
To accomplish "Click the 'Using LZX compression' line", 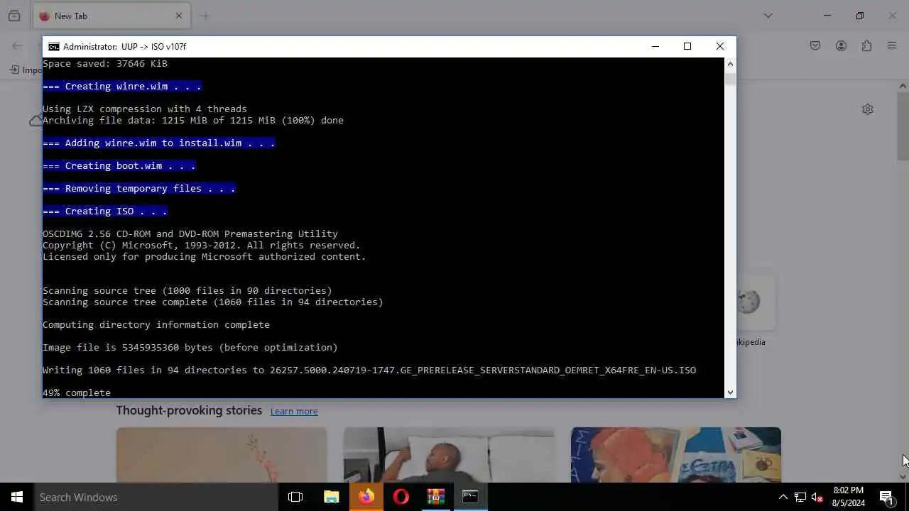I will pyautogui.click(x=145, y=109).
